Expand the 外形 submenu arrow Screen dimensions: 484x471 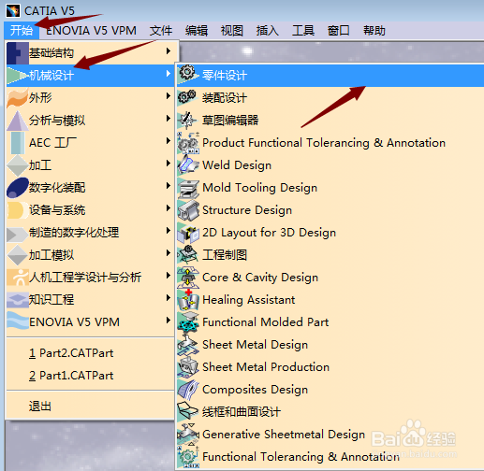click(169, 95)
